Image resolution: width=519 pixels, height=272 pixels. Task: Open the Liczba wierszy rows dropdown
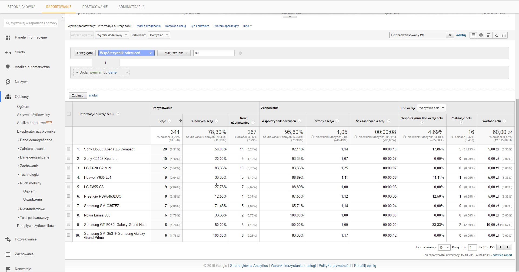pos(444,247)
